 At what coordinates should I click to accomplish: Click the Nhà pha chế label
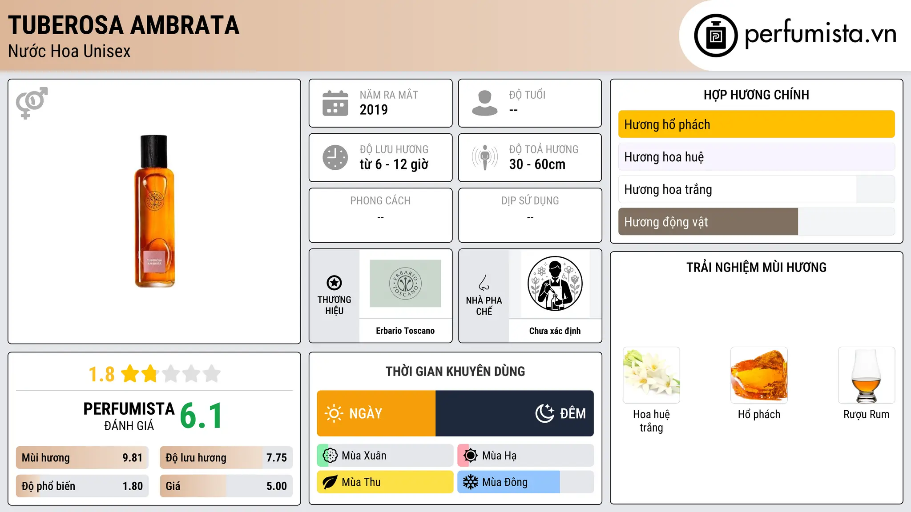tap(484, 306)
